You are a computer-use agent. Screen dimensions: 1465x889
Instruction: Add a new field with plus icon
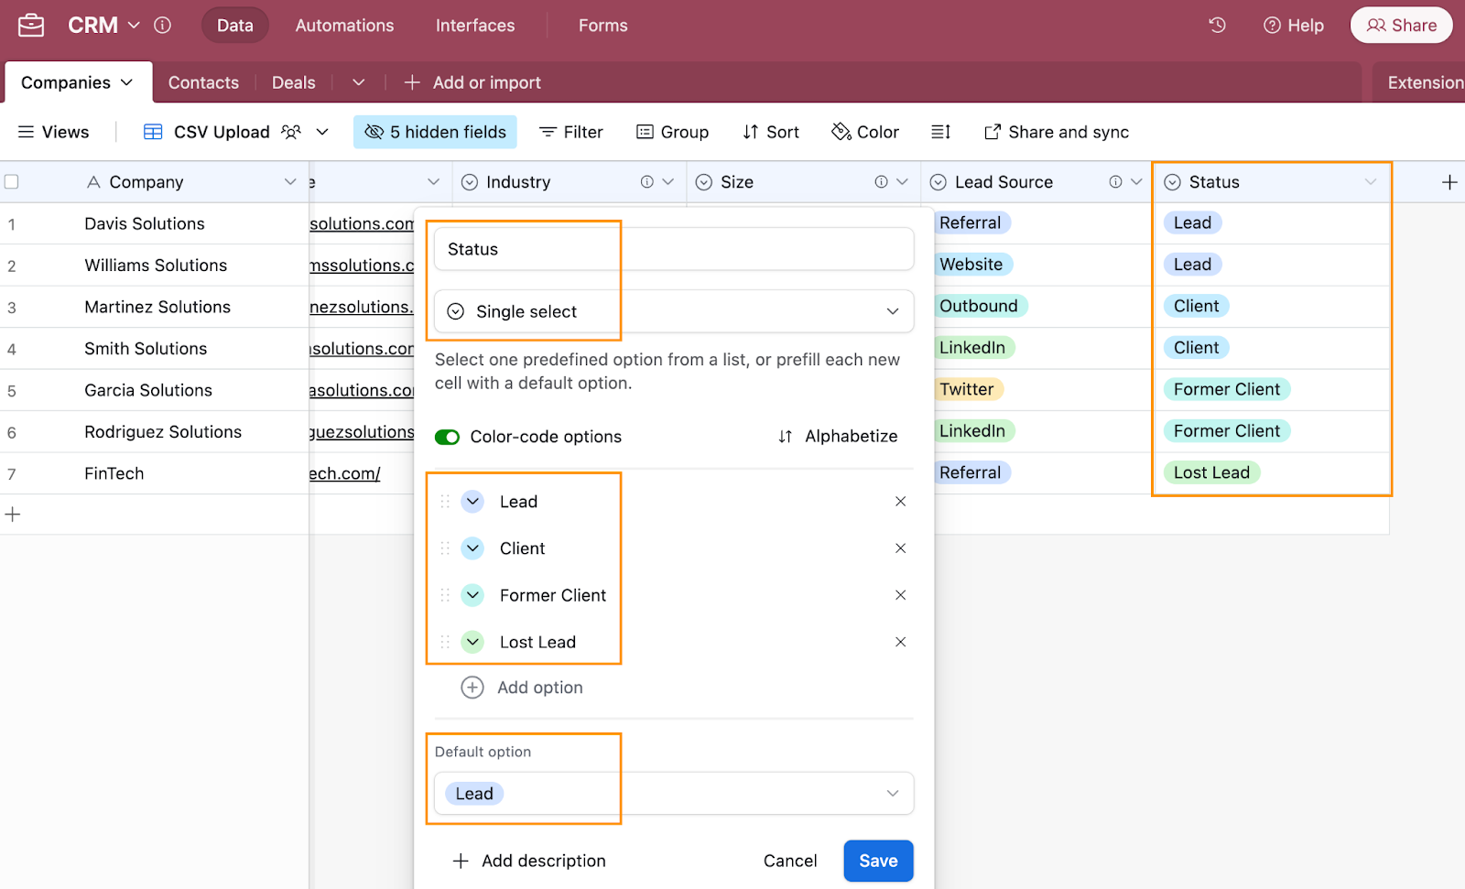(1449, 182)
